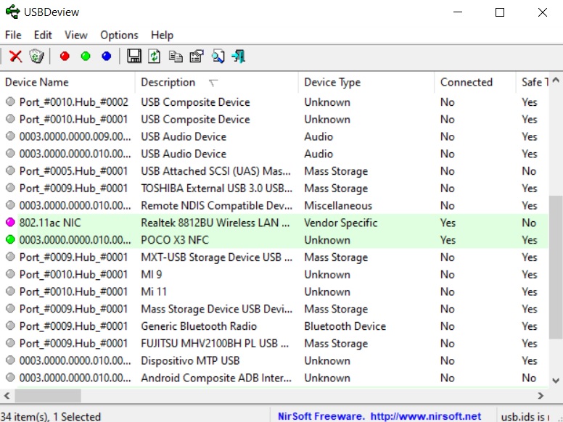The image size is (563, 422).
Task: Click the recycle bin toolbar icon
Action: point(36,57)
